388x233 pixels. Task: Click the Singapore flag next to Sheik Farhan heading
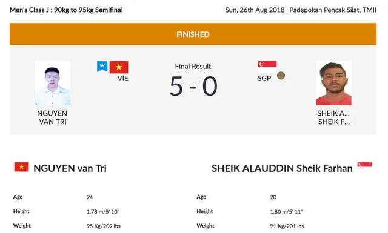(365, 167)
